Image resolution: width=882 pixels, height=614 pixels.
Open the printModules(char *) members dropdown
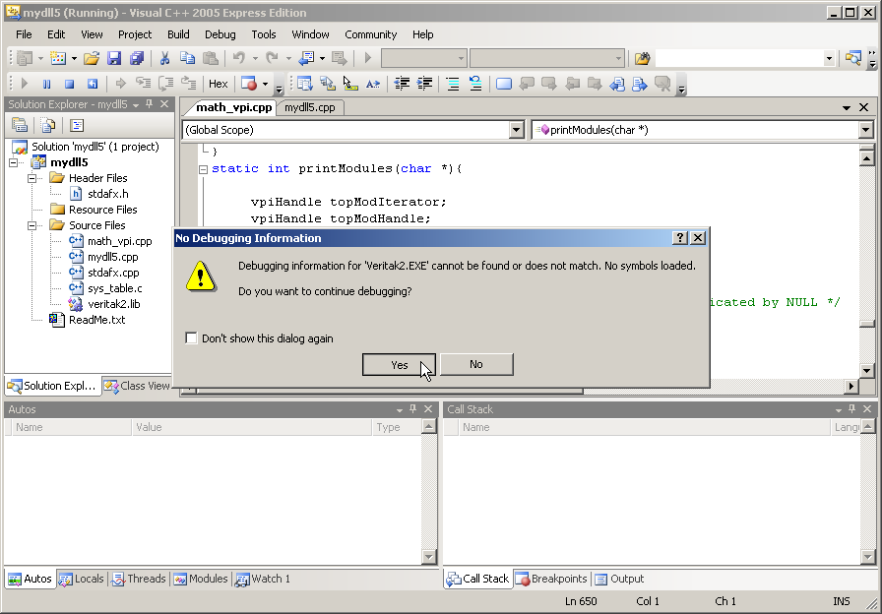865,130
